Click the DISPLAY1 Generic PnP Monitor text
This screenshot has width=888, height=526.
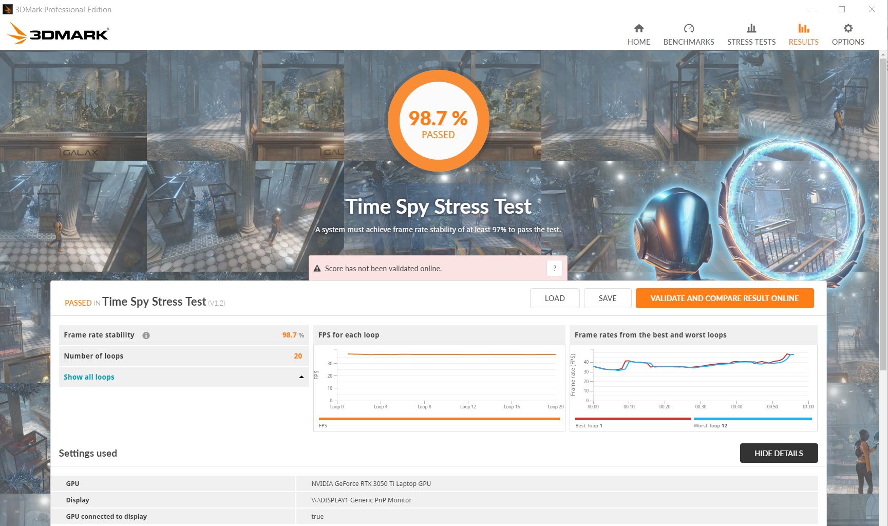click(361, 500)
